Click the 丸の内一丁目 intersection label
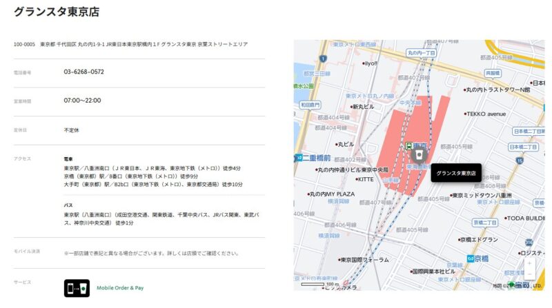This screenshot has height=308, width=552. coord(421,53)
